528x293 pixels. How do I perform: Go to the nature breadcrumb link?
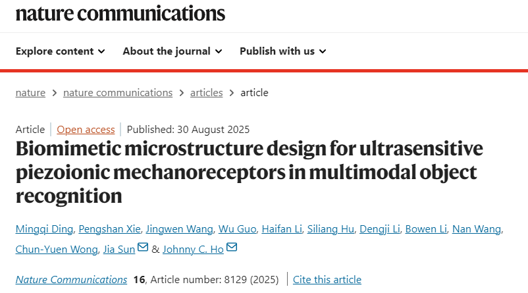(x=30, y=93)
